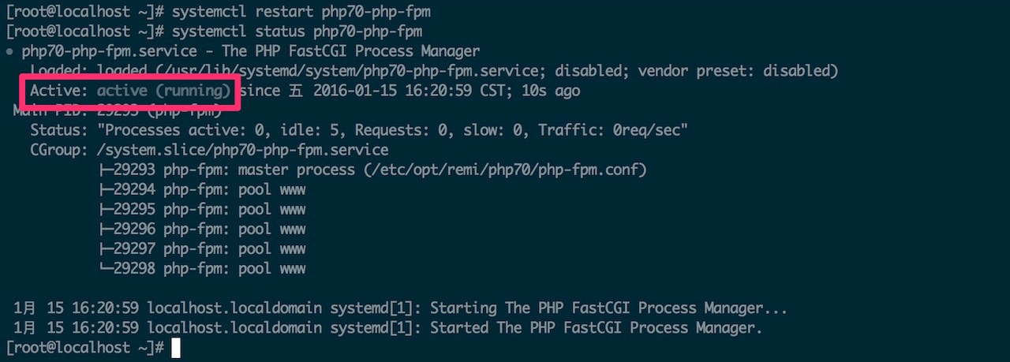The image size is (1010, 362).
Task: Click the terminal cursor block at prompt
Action: pyautogui.click(x=176, y=348)
